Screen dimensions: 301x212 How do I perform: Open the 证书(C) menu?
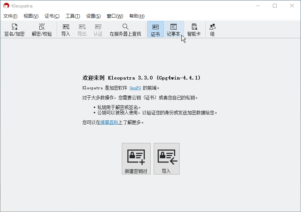click(x=52, y=16)
